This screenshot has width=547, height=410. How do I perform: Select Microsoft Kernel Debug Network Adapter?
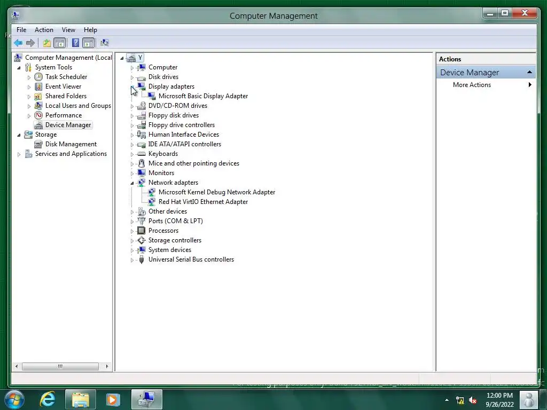pos(217,192)
